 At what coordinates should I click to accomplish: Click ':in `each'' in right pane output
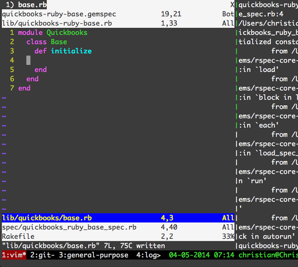pos(259,125)
